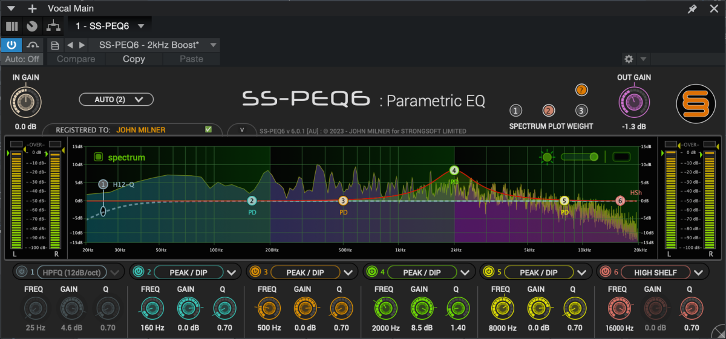726x339 pixels.
Task: Click the sidechain icon next to power
Action: tap(32, 45)
